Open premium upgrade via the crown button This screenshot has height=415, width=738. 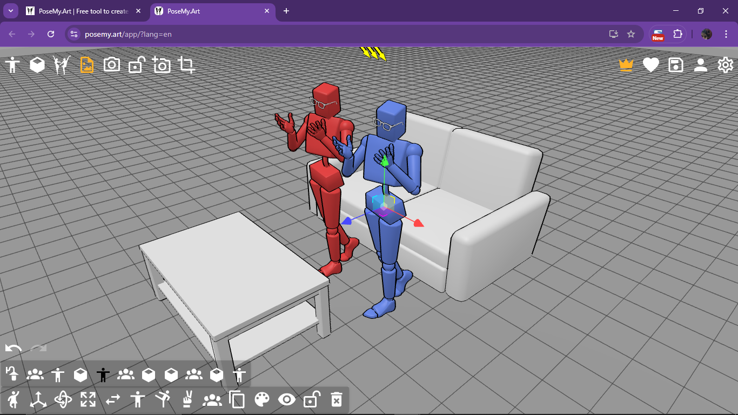coord(625,64)
